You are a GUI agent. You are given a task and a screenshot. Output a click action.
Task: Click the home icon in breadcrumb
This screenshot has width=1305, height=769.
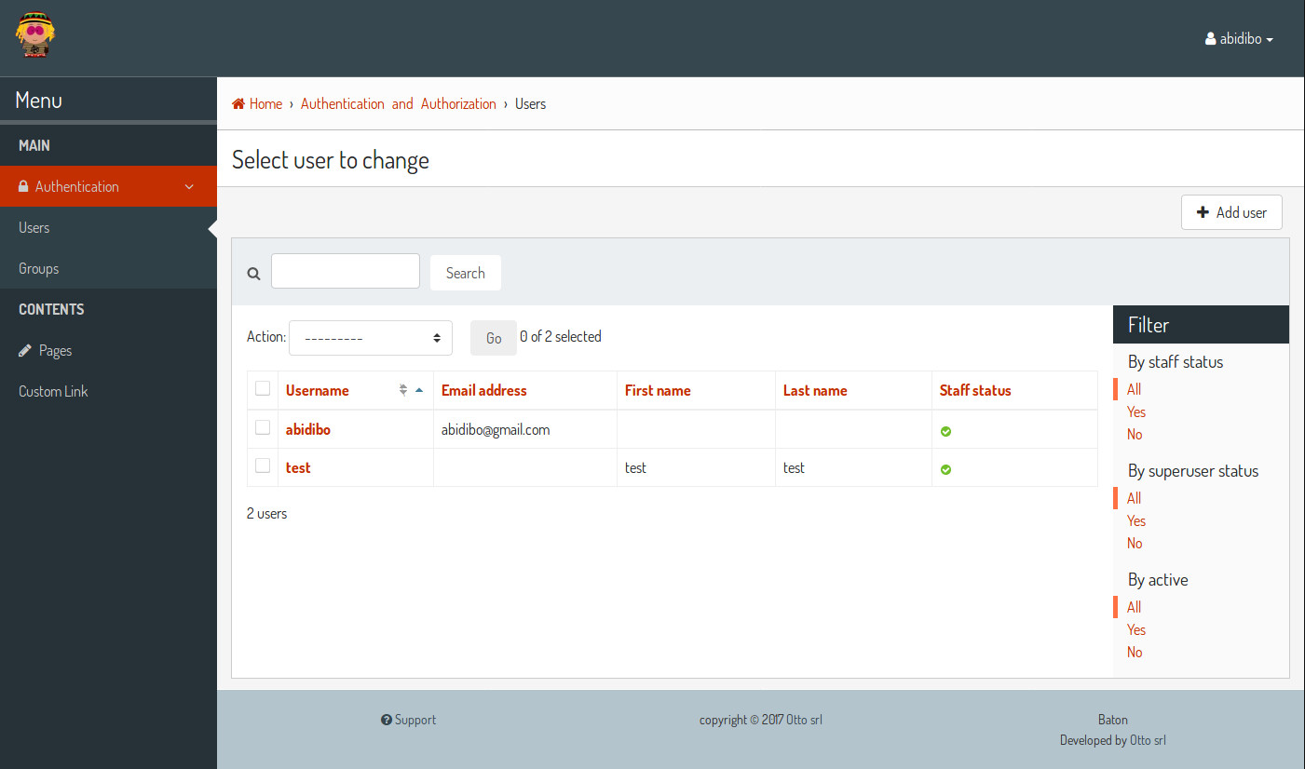pyautogui.click(x=238, y=103)
